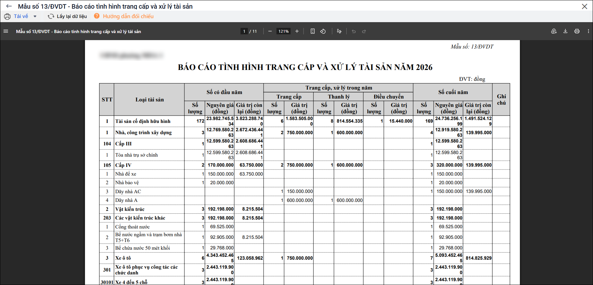The image size is (593, 285).
Task: Go back with the left arrow icon
Action: coord(9,6)
